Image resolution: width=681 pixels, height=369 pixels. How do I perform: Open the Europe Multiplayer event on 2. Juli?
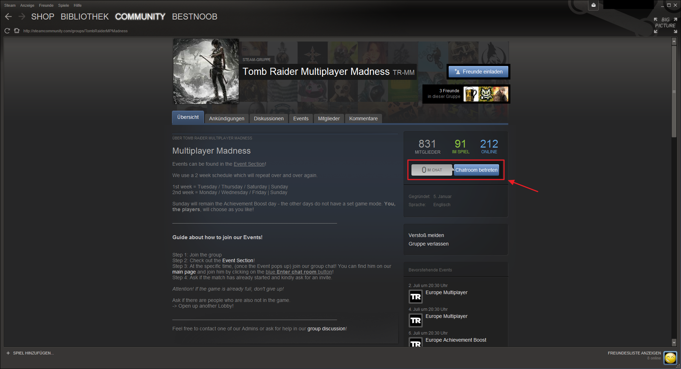click(447, 292)
